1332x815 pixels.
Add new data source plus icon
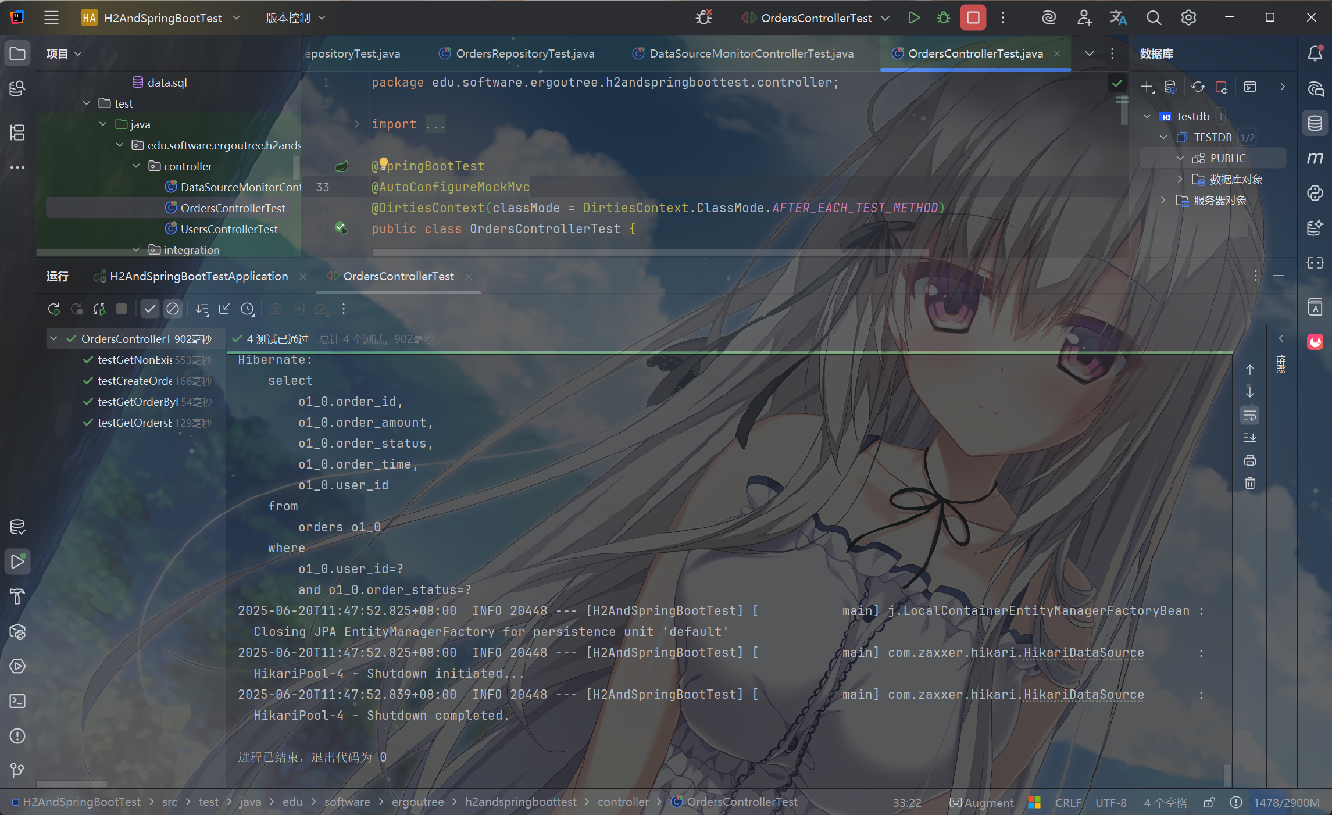click(1147, 87)
